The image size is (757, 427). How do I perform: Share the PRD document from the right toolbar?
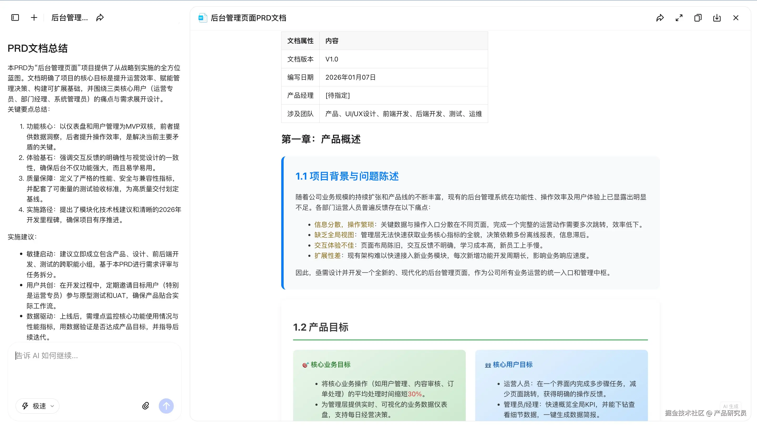click(660, 18)
